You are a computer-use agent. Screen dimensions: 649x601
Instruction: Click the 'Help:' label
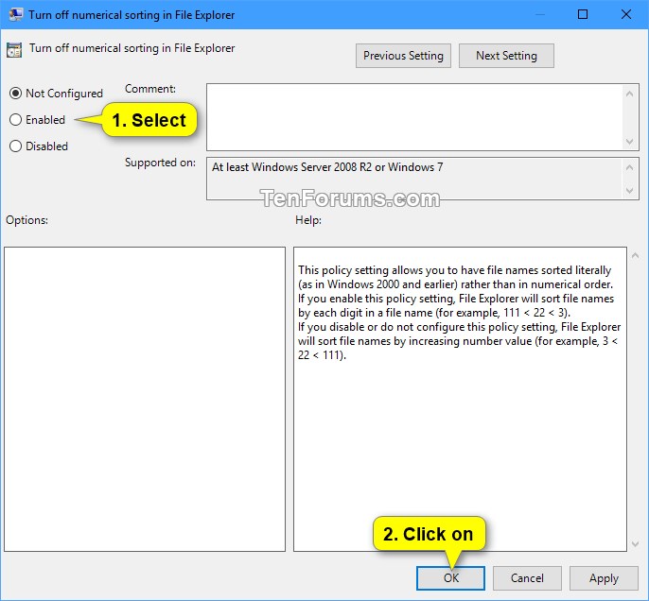[x=308, y=220]
